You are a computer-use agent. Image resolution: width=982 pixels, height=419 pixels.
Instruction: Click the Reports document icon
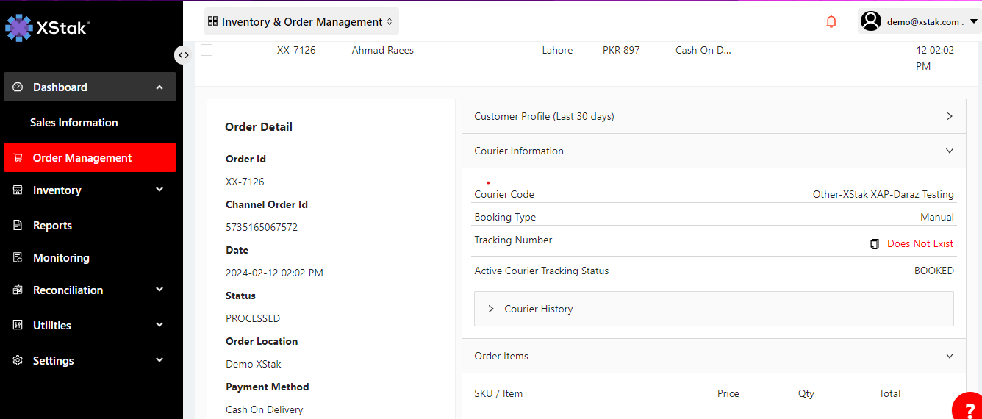coord(18,226)
